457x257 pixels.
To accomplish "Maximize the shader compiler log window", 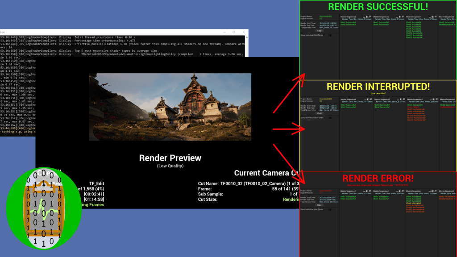I will point(234,33).
